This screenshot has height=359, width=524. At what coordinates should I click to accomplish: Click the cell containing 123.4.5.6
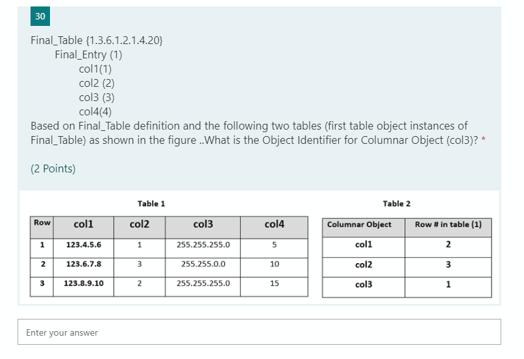tap(84, 248)
